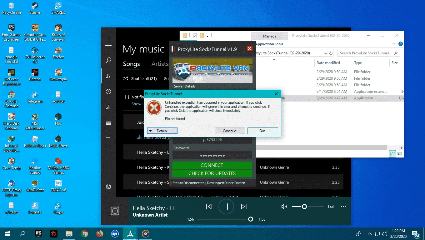Sort files by Size column
The height and width of the screenshot is (240, 425).
pyautogui.click(x=395, y=63)
